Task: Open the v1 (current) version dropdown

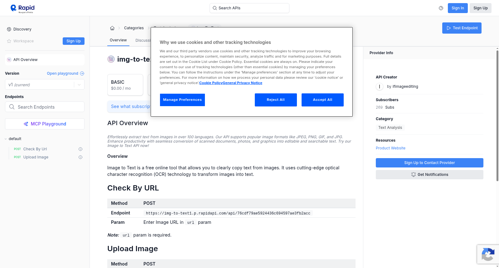Action: [45, 85]
